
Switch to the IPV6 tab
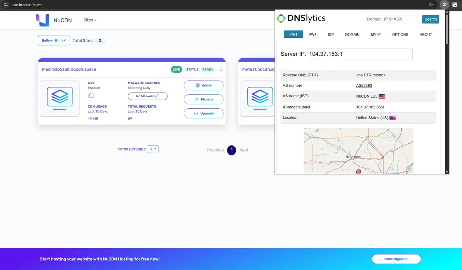point(313,35)
